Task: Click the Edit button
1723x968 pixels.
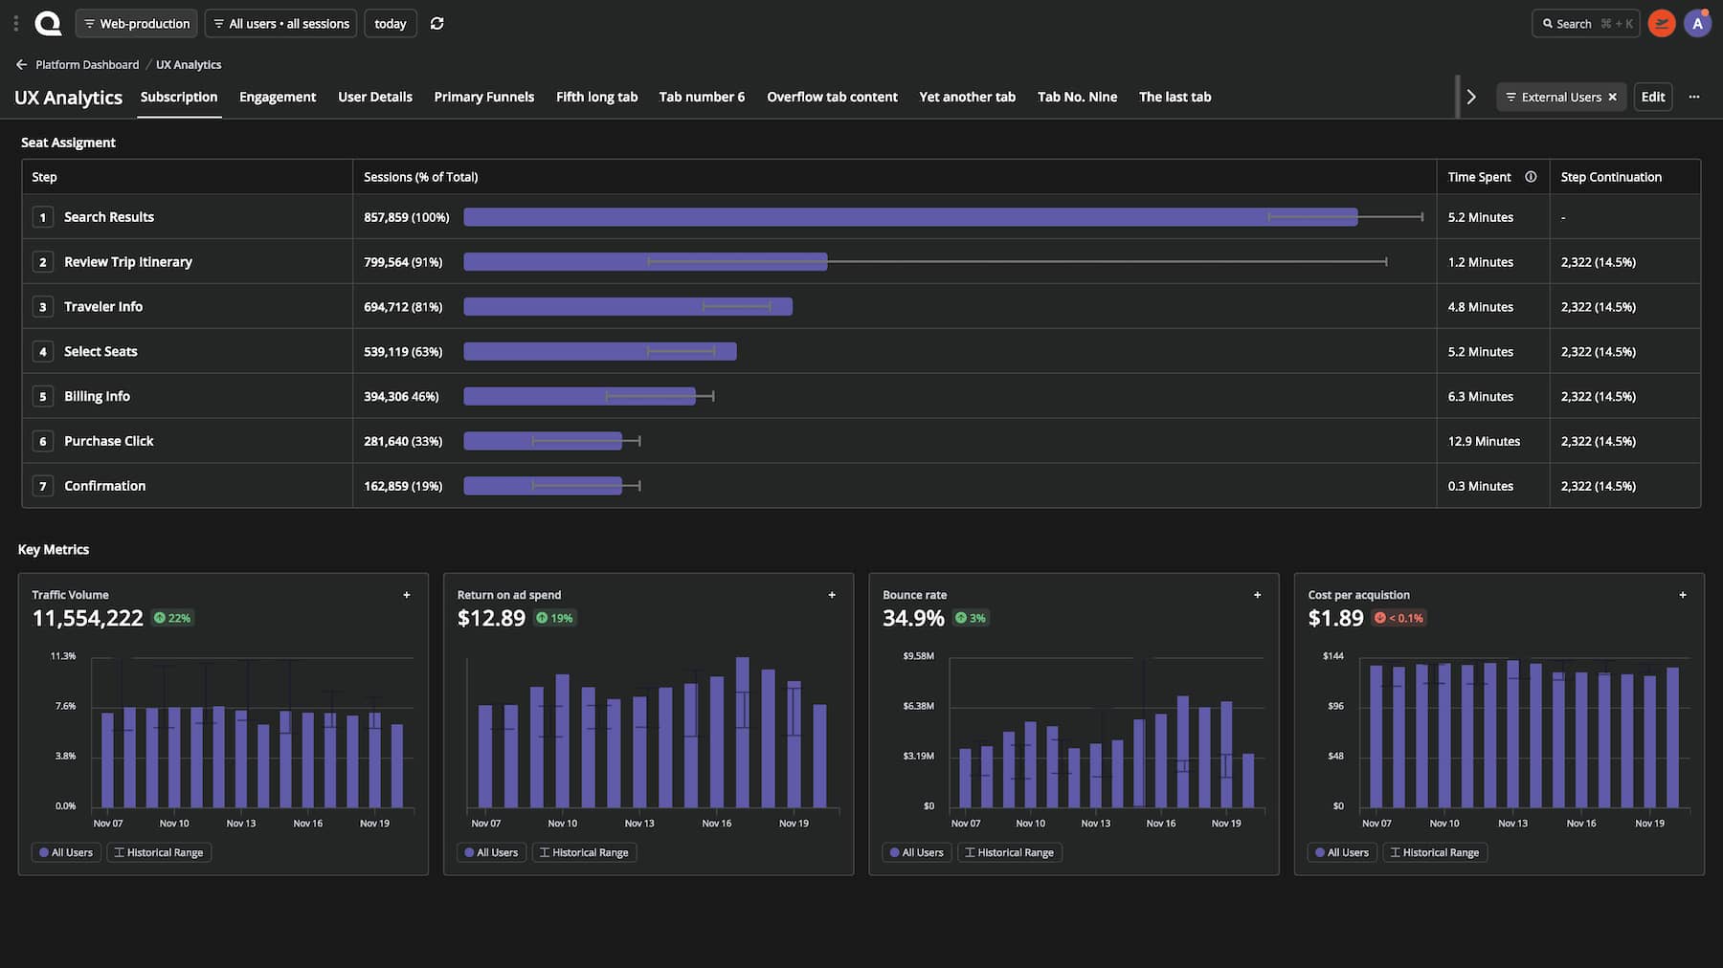Action: 1653,97
